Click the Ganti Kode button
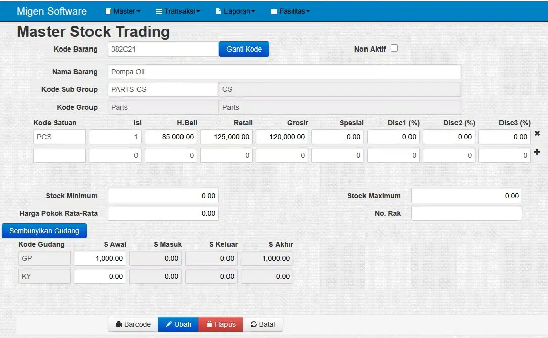548x338 pixels. point(244,49)
